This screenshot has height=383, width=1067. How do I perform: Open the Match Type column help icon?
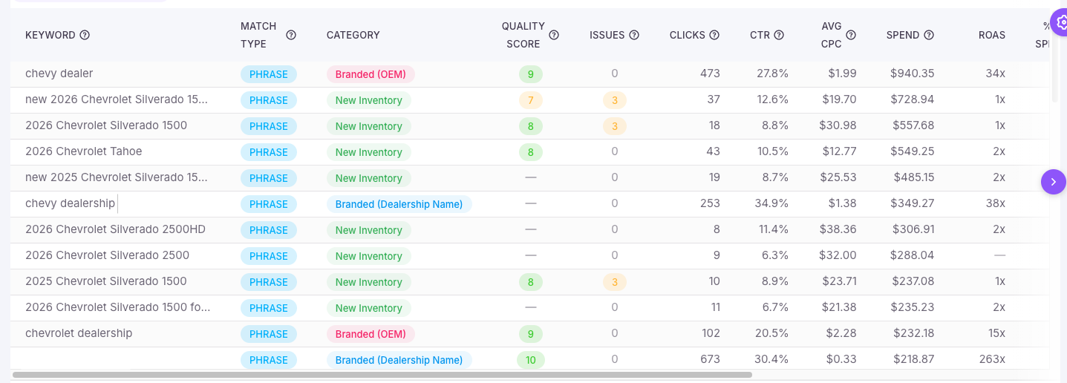(x=291, y=35)
